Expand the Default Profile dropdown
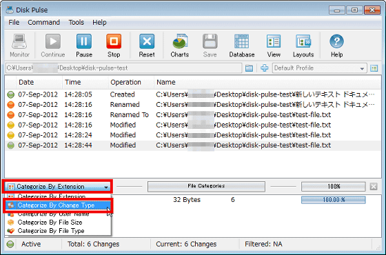 [x=362, y=68]
